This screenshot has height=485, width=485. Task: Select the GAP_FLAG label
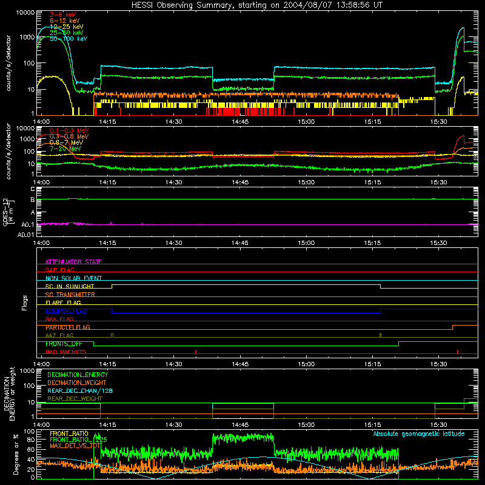[x=59, y=270]
